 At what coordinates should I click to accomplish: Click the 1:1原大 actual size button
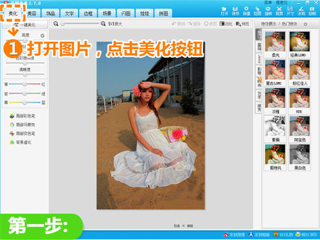pos(115,24)
